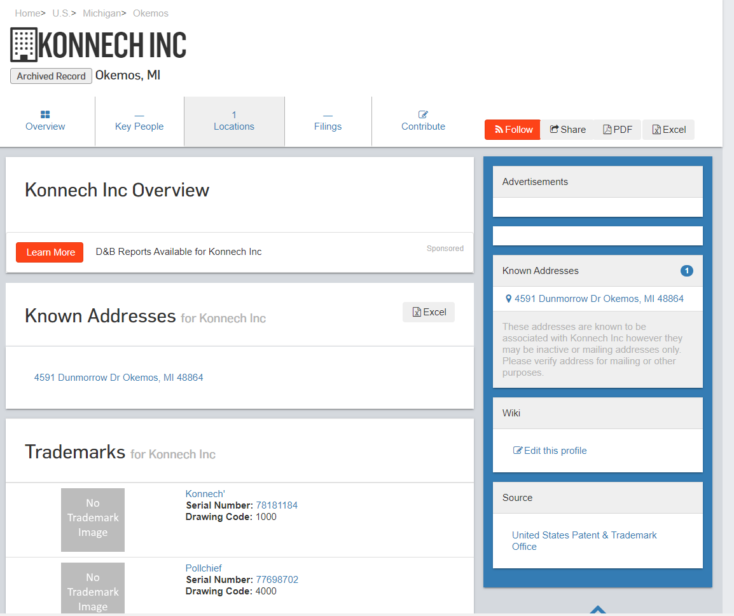
Task: Open the sidebar 4591 Dunmorrow Dr address link
Action: (599, 299)
